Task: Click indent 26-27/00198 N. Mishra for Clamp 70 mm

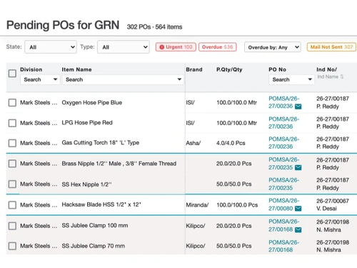Action: click(333, 246)
